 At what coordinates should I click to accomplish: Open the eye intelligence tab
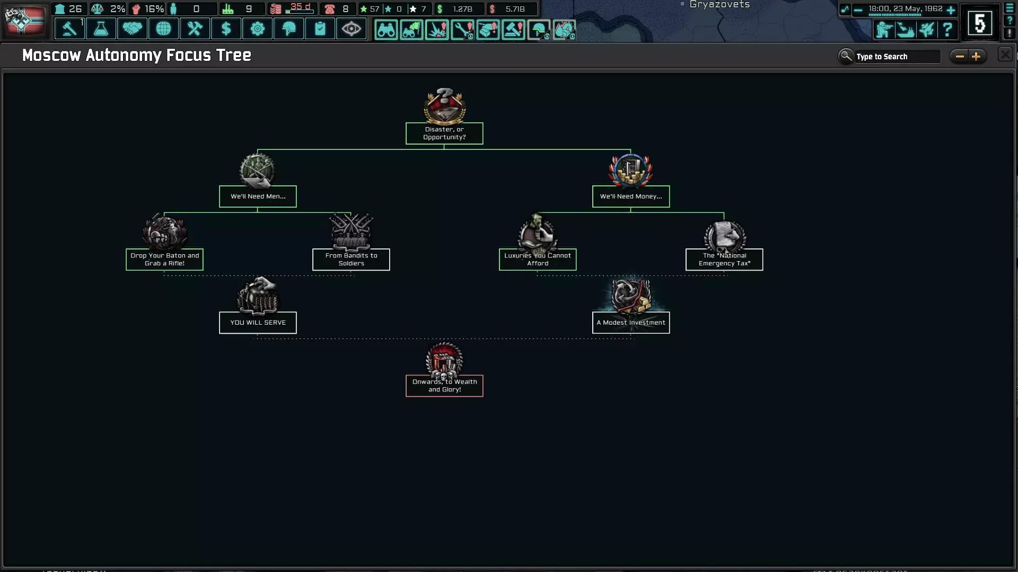click(x=351, y=29)
